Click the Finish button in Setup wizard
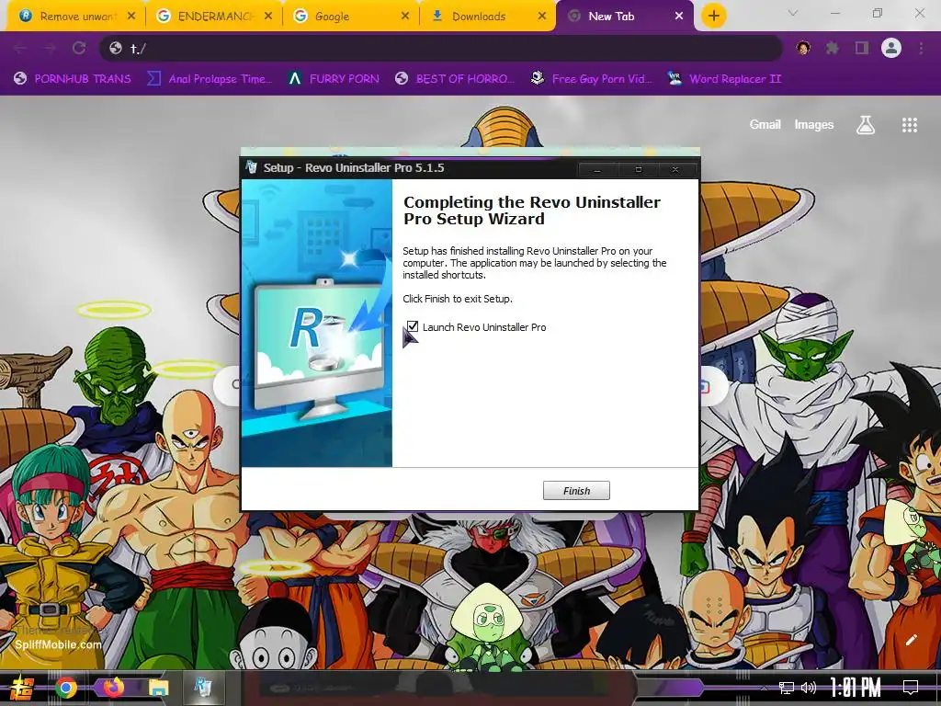 click(x=576, y=491)
